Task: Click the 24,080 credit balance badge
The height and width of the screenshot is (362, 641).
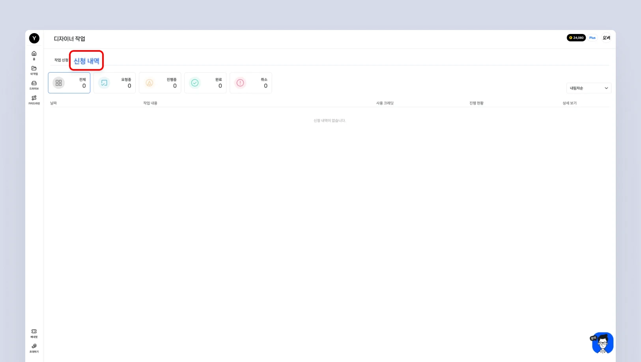Action: 576,38
